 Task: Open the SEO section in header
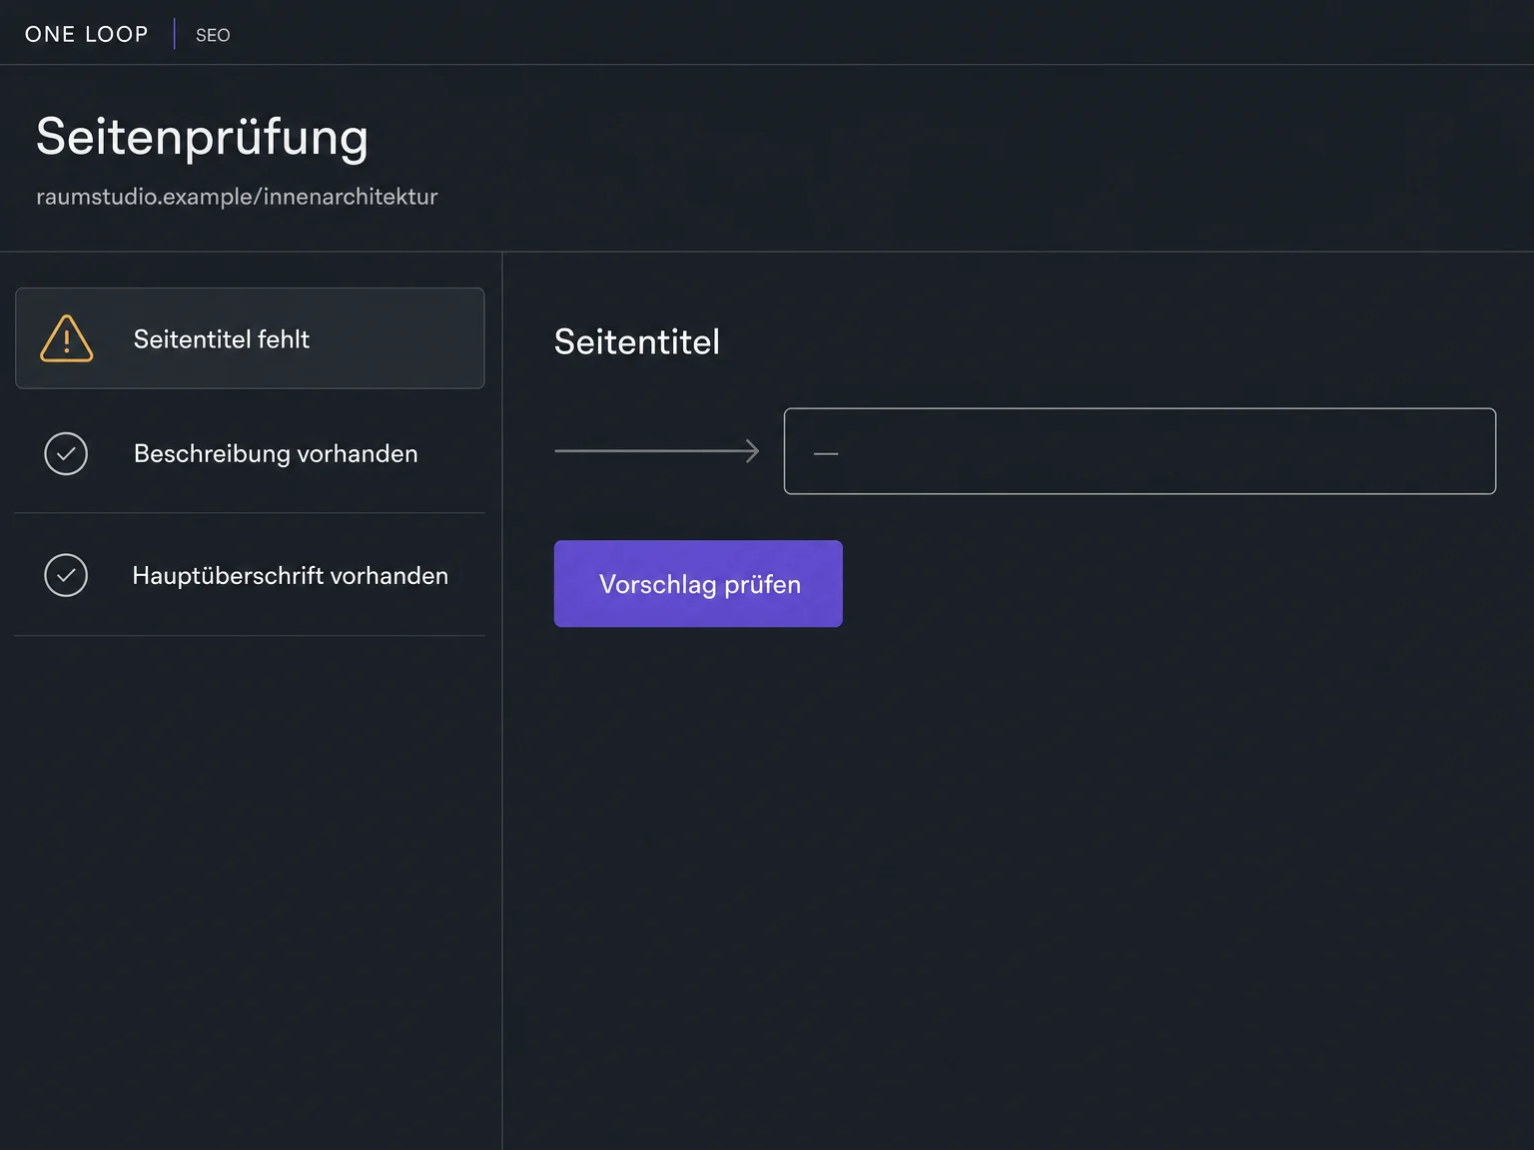pyautogui.click(x=213, y=35)
